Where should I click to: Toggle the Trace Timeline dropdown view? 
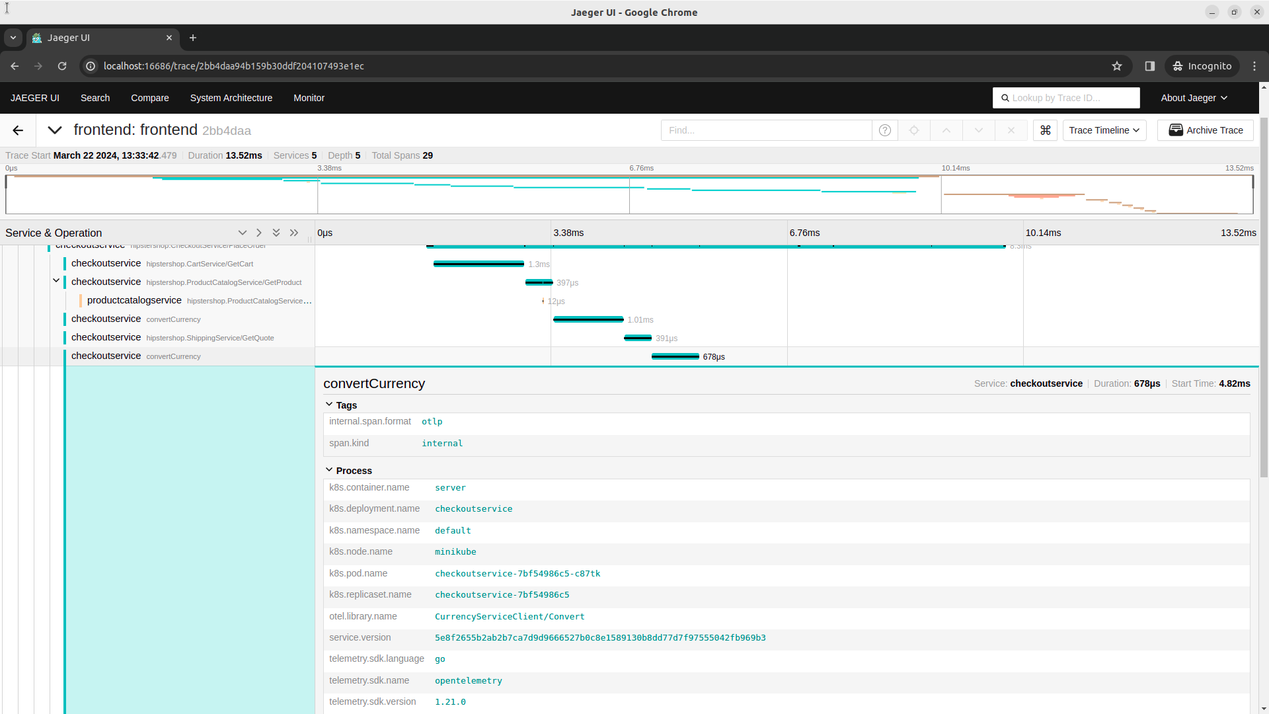tap(1102, 130)
